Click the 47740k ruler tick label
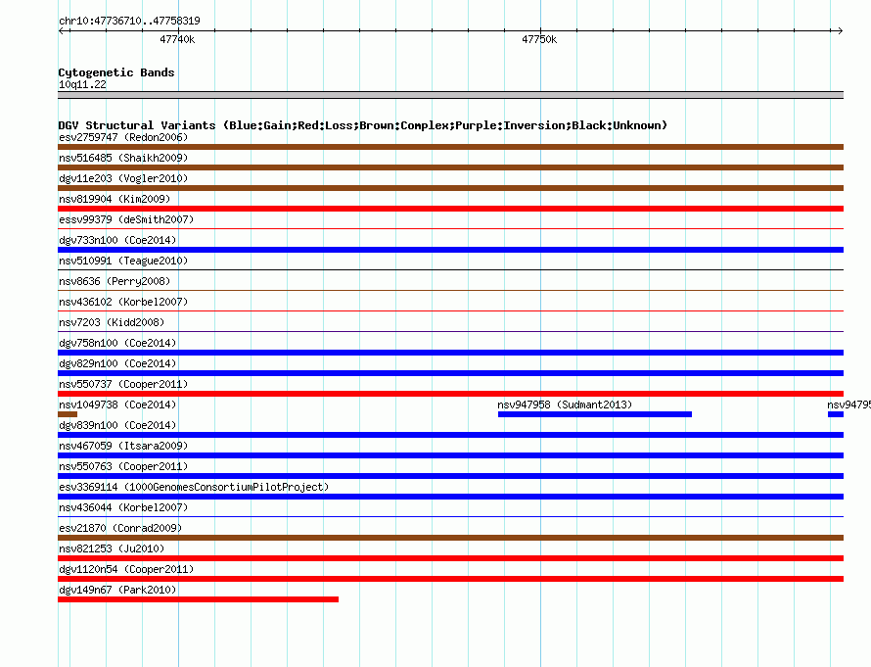This screenshot has width=871, height=667. pos(177,39)
